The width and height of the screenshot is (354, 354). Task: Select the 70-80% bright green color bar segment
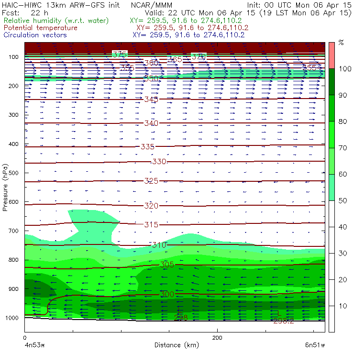coord(332,134)
